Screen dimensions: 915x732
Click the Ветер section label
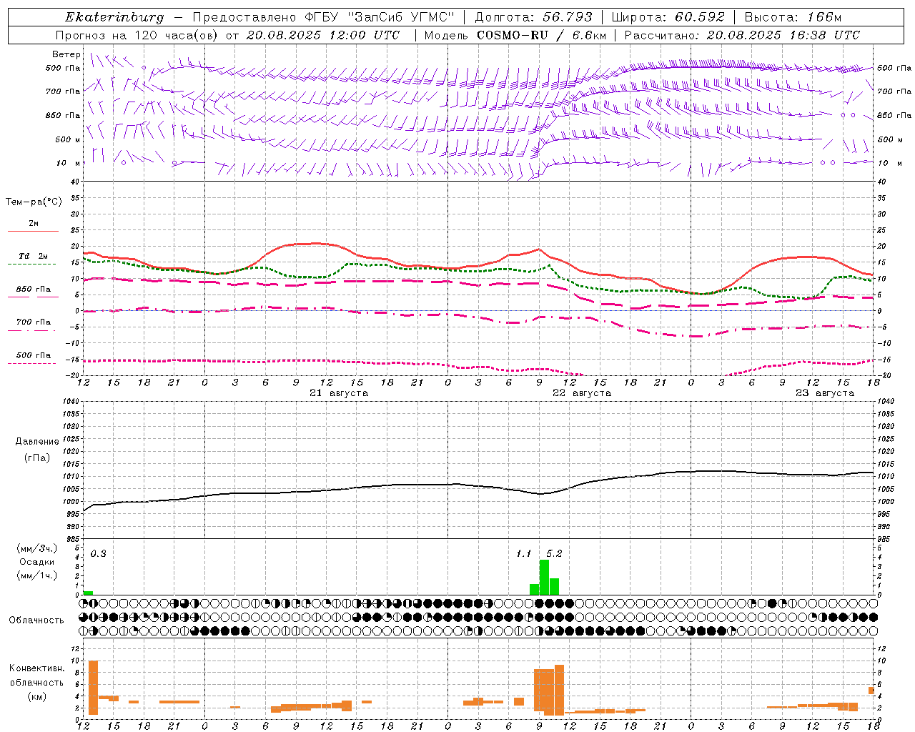point(66,54)
